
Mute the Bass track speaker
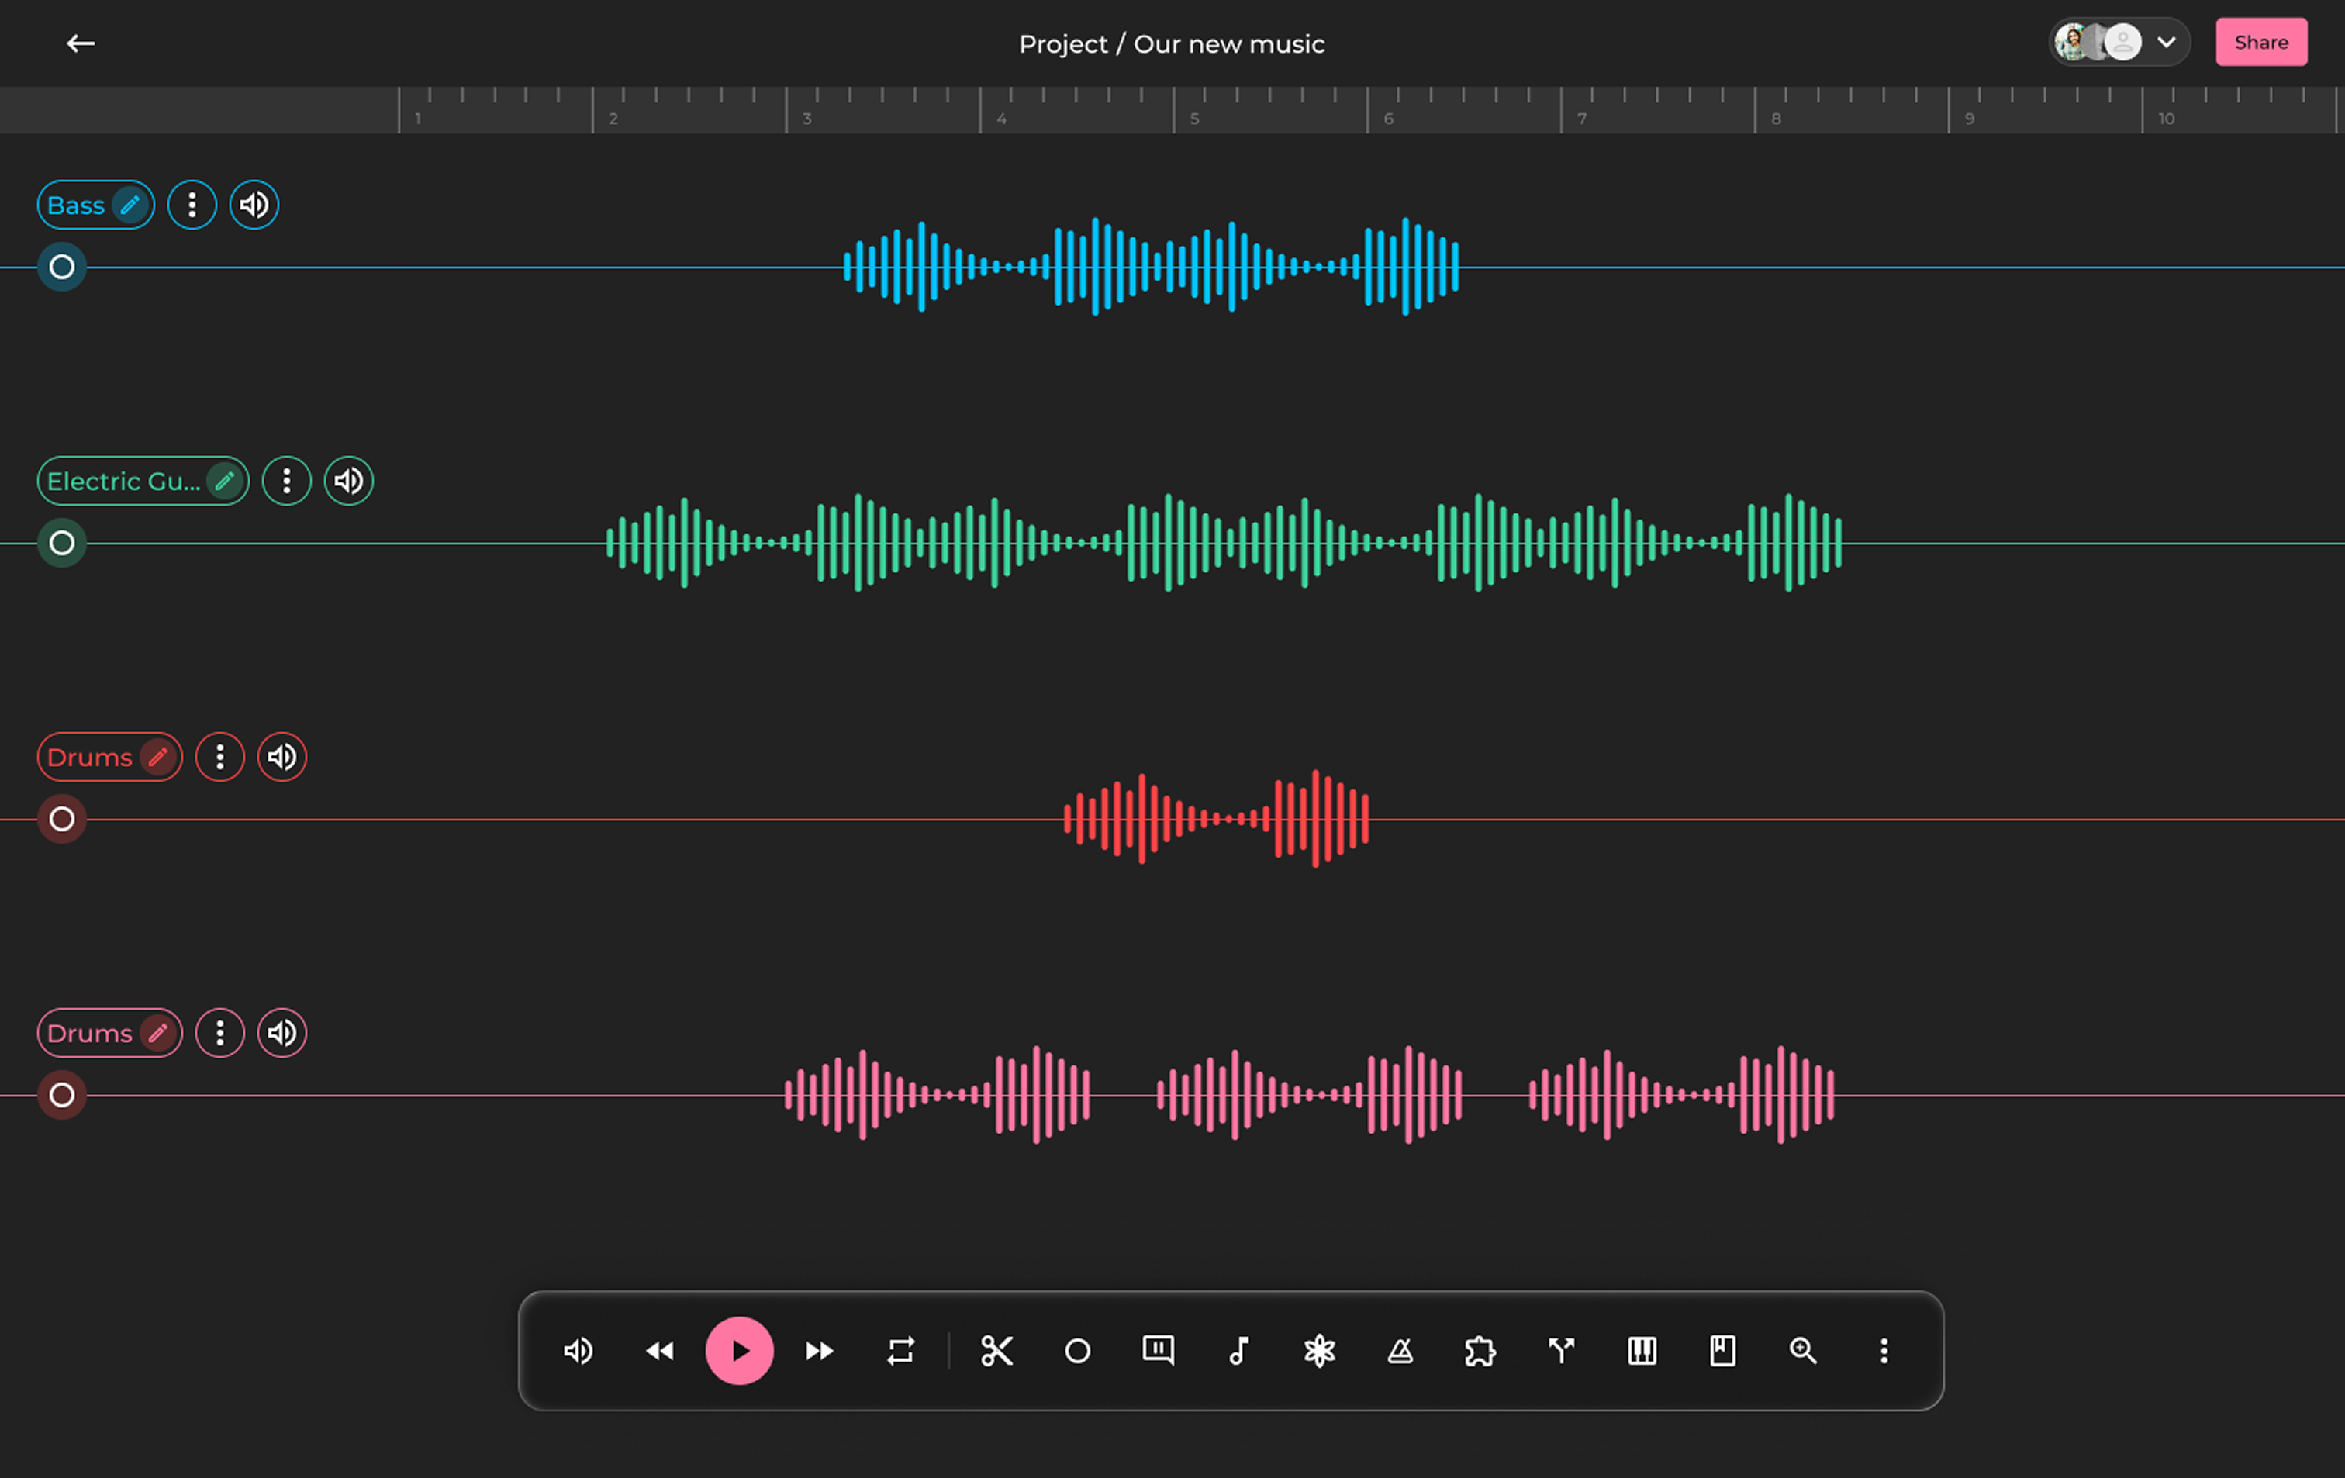coord(254,205)
